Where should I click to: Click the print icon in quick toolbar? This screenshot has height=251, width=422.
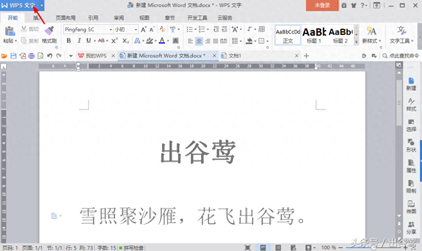[x=32, y=56]
